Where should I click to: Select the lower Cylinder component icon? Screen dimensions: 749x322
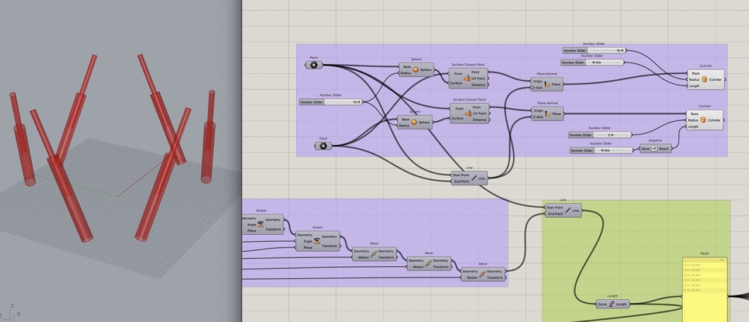tap(703, 120)
